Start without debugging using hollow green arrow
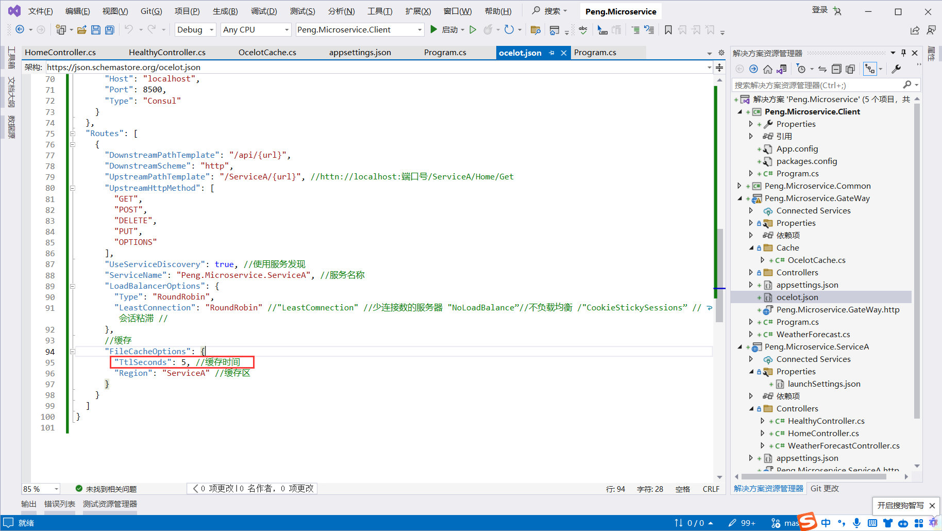The height and width of the screenshot is (531, 942). click(473, 29)
